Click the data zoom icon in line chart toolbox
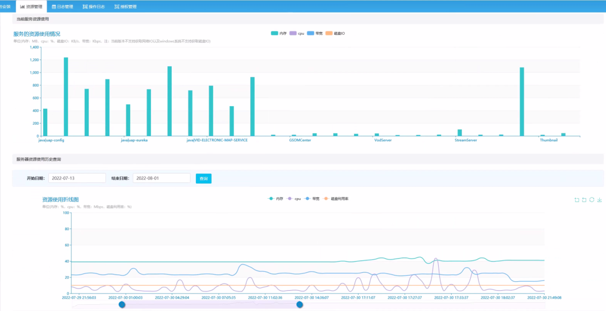606x311 pixels. point(577,199)
